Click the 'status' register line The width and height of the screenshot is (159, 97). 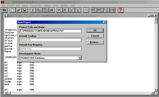pos(9,38)
